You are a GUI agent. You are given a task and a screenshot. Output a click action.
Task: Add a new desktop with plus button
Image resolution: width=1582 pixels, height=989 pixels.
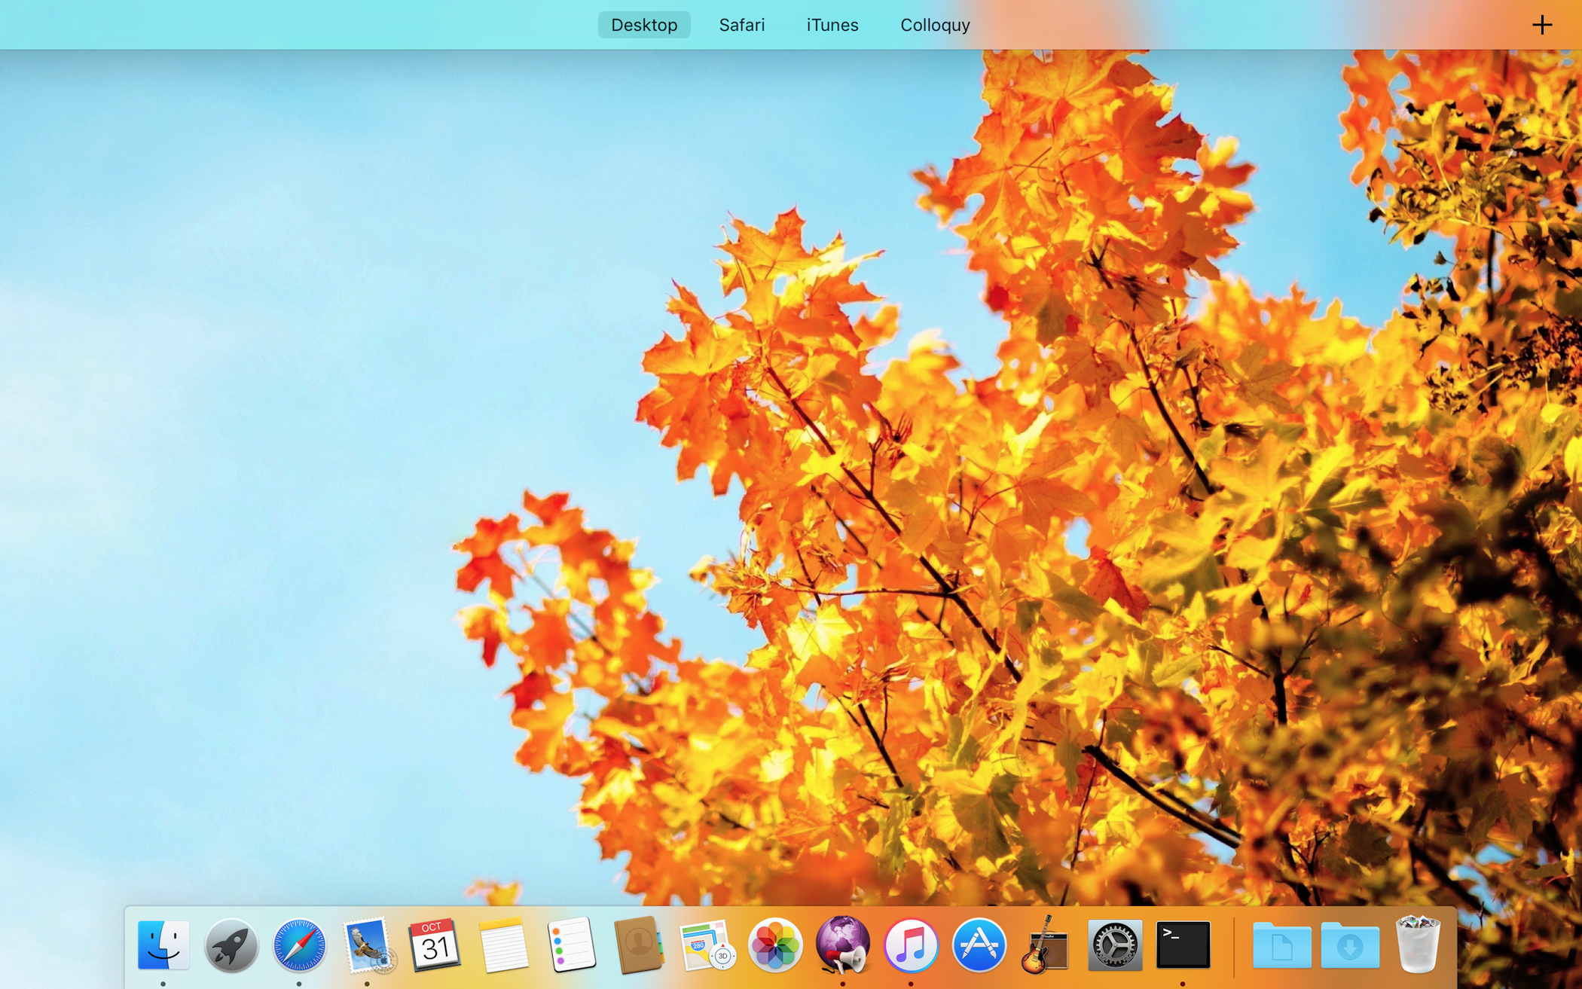coord(1541,25)
